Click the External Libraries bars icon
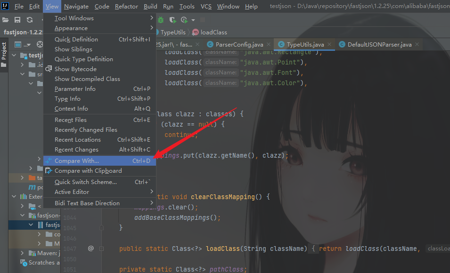This screenshot has height=273, width=450. pyautogui.click(x=24, y=196)
